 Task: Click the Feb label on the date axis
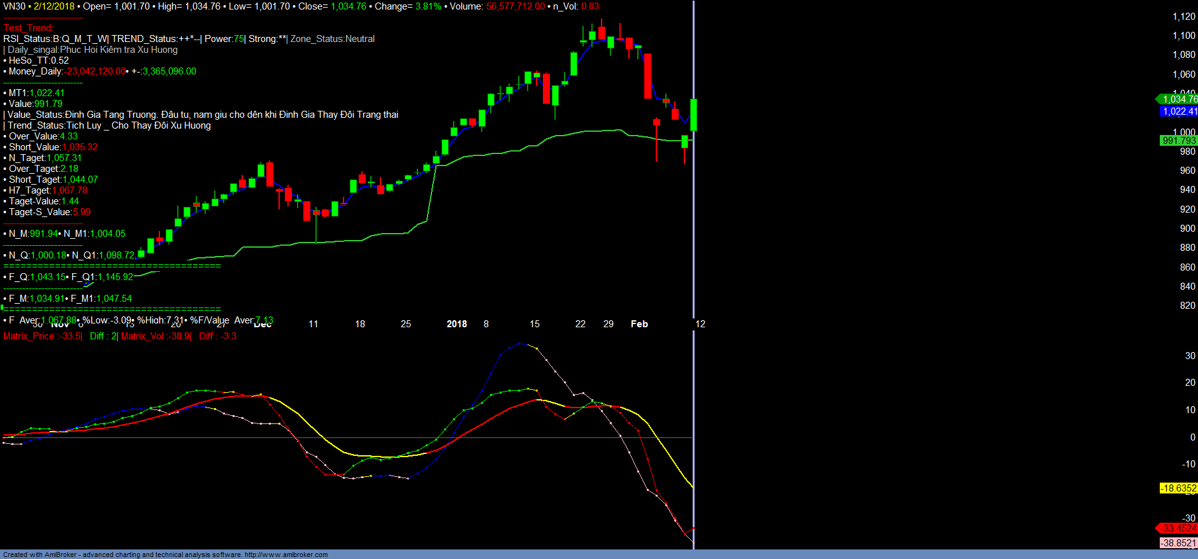coord(639,324)
